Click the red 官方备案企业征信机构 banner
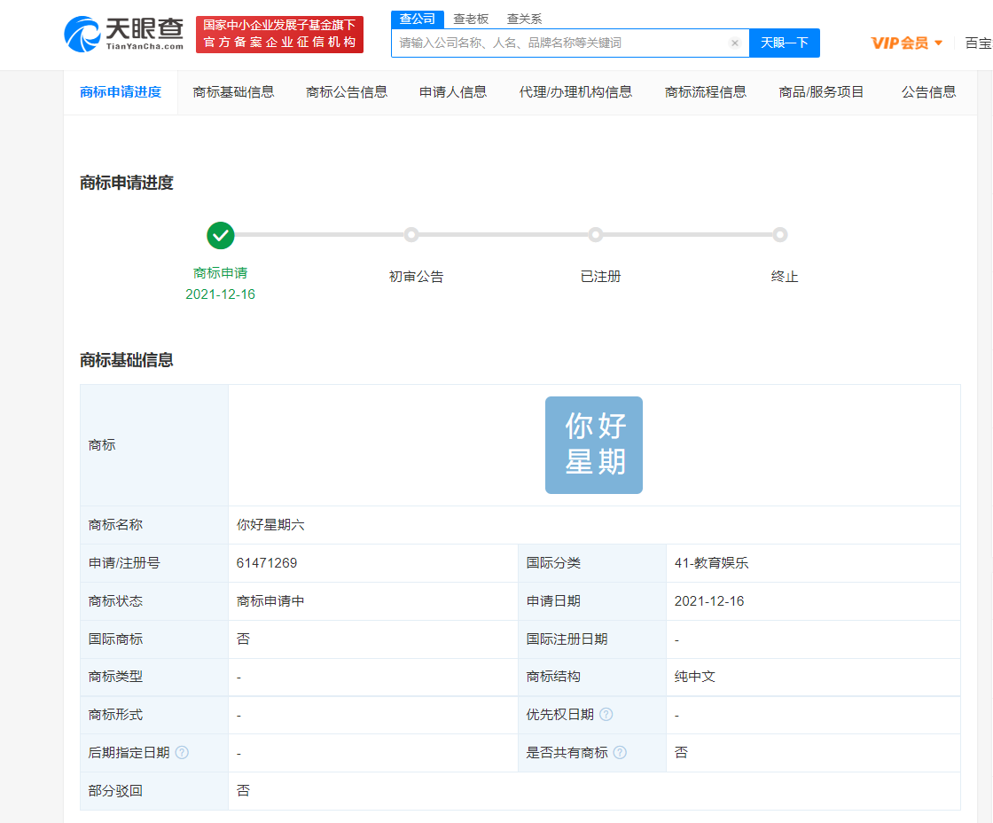Image resolution: width=993 pixels, height=823 pixels. pyautogui.click(x=279, y=35)
